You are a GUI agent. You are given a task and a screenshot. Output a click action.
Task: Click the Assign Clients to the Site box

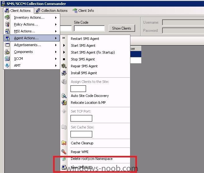[78, 89]
